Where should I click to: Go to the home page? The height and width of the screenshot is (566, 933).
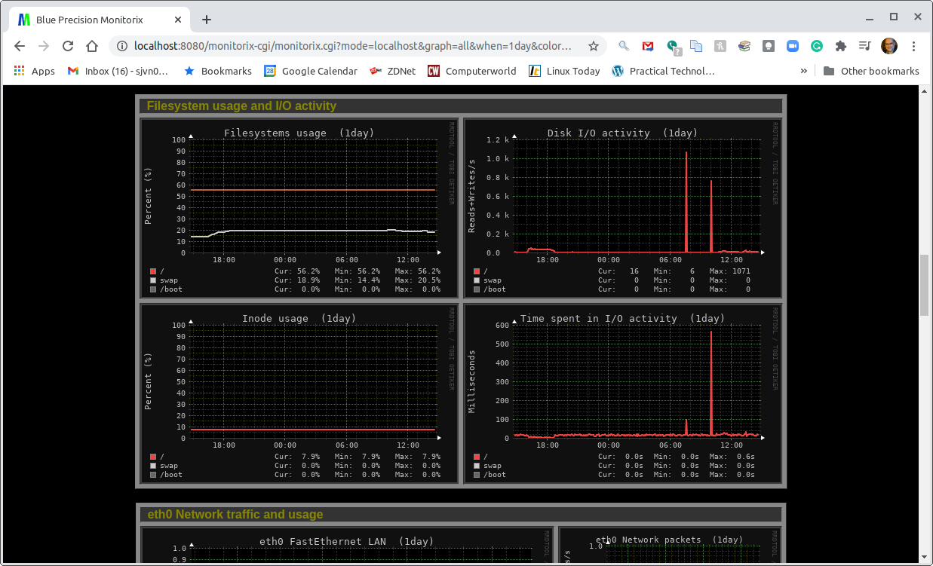pyautogui.click(x=92, y=46)
